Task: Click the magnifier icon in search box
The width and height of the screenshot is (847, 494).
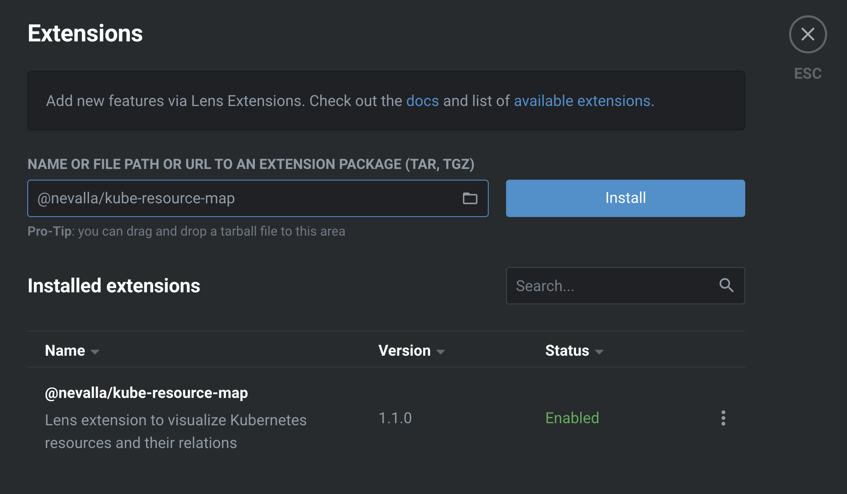Action: 726,285
